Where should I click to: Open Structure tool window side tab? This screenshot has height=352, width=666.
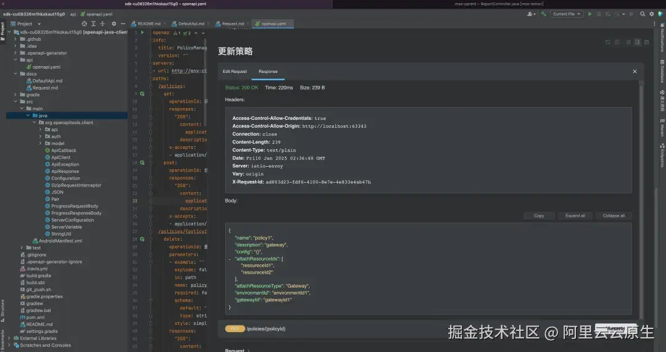(2, 311)
